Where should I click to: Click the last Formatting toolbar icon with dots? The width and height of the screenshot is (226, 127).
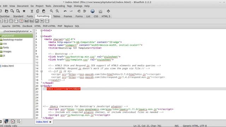click(x=47, y=21)
